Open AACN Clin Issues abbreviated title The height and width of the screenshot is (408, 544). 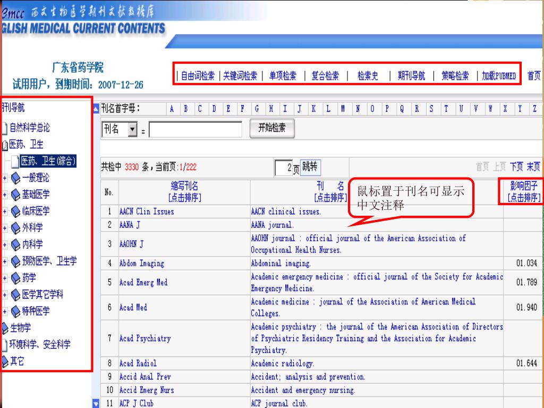click(147, 211)
